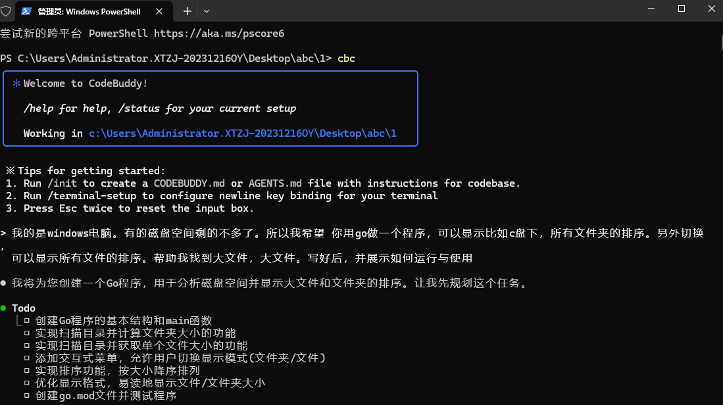Click the working directory path in the welcome box

(x=243, y=133)
